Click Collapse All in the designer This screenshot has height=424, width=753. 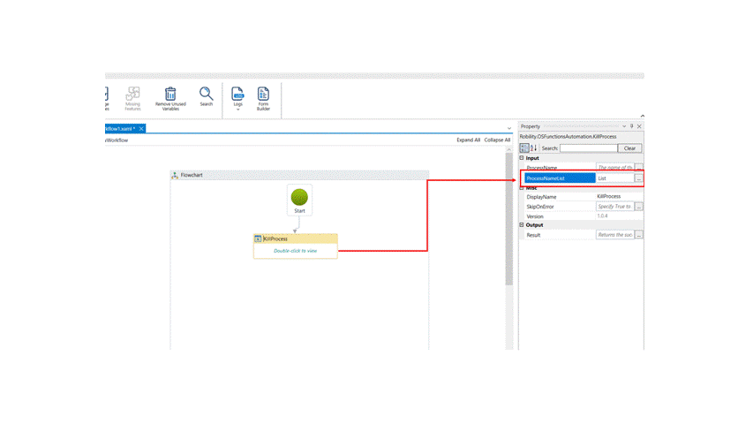[497, 140]
